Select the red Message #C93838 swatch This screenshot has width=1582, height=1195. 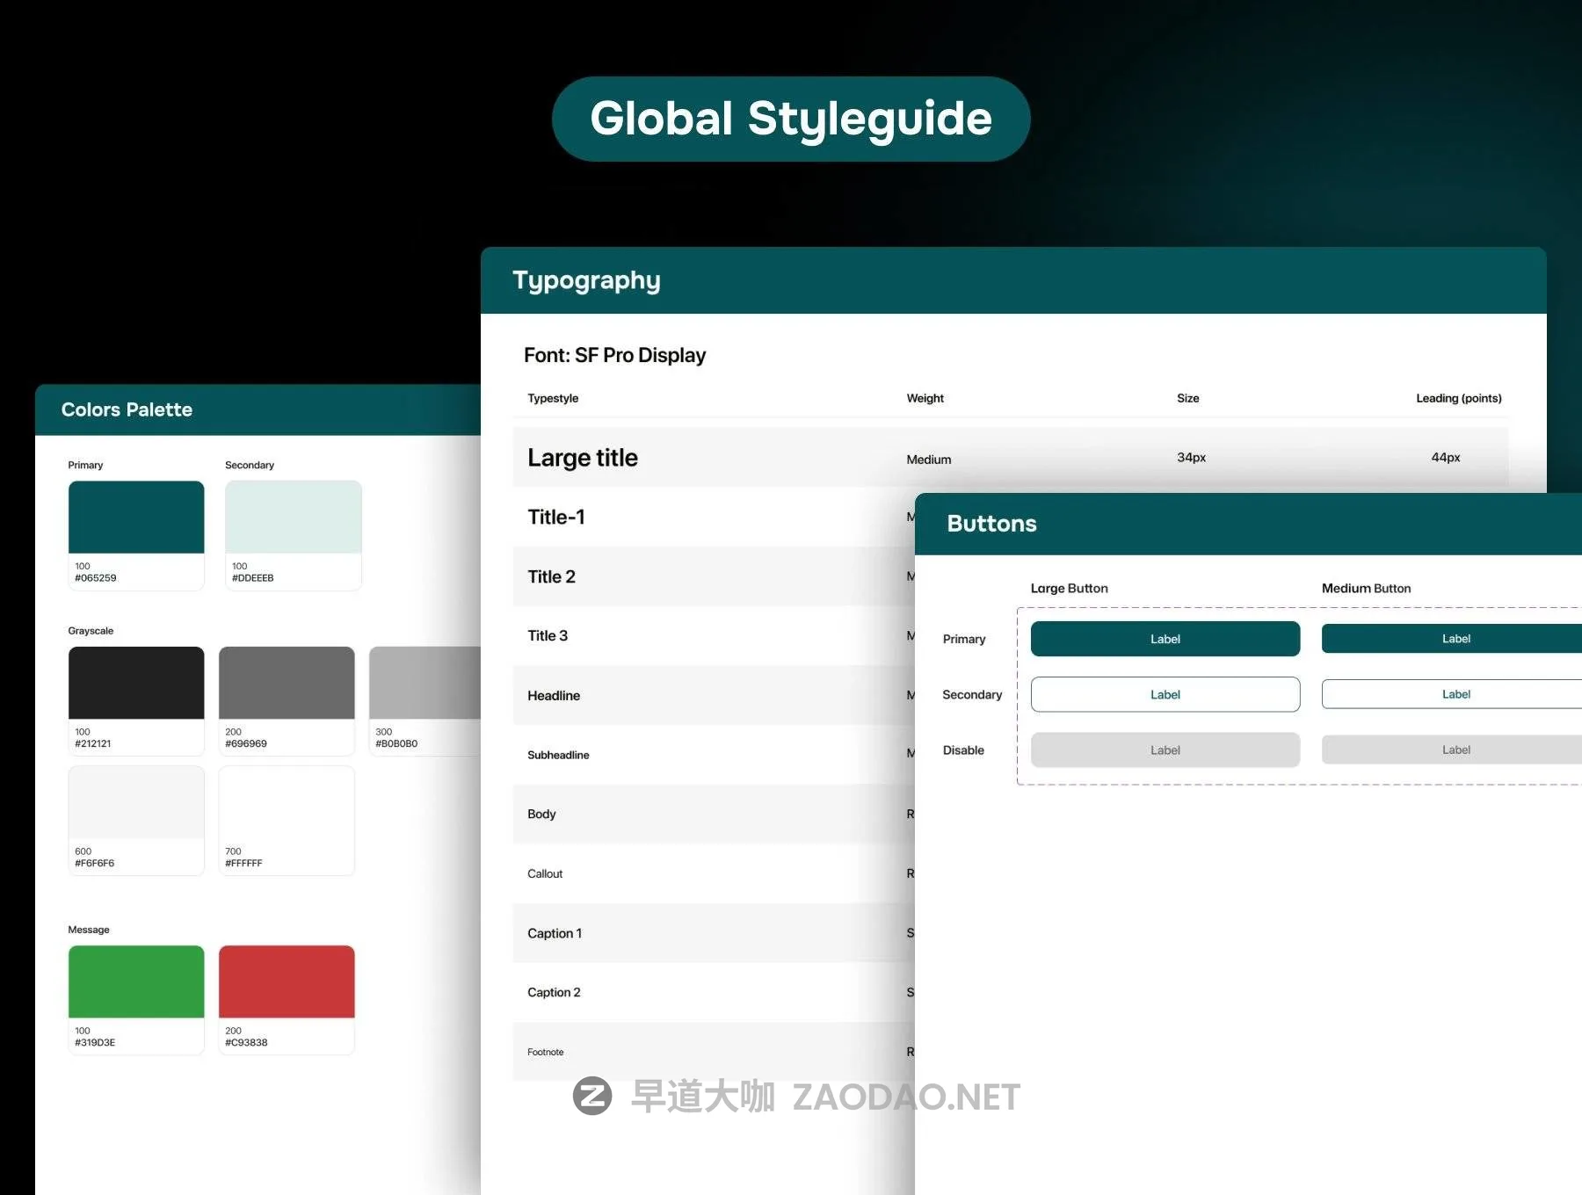287,981
